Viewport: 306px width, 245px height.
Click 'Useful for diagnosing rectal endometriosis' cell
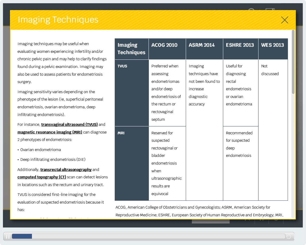click(241, 93)
